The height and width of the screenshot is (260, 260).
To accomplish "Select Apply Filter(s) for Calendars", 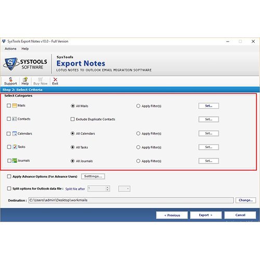I will [x=138, y=134].
